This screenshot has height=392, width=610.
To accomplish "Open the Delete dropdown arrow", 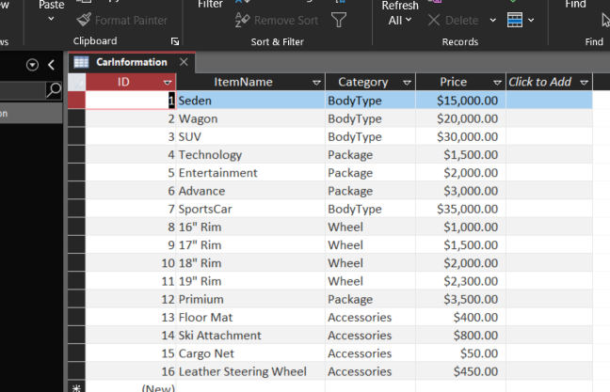I will coord(493,20).
